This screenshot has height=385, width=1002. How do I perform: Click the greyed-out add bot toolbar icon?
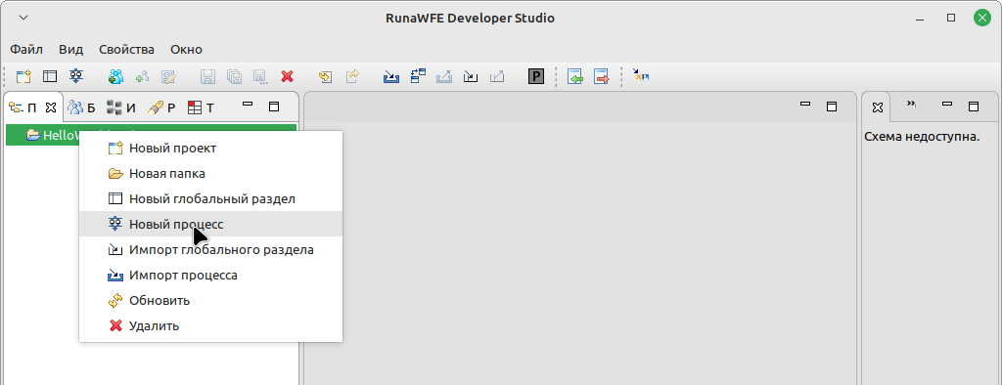(x=142, y=76)
